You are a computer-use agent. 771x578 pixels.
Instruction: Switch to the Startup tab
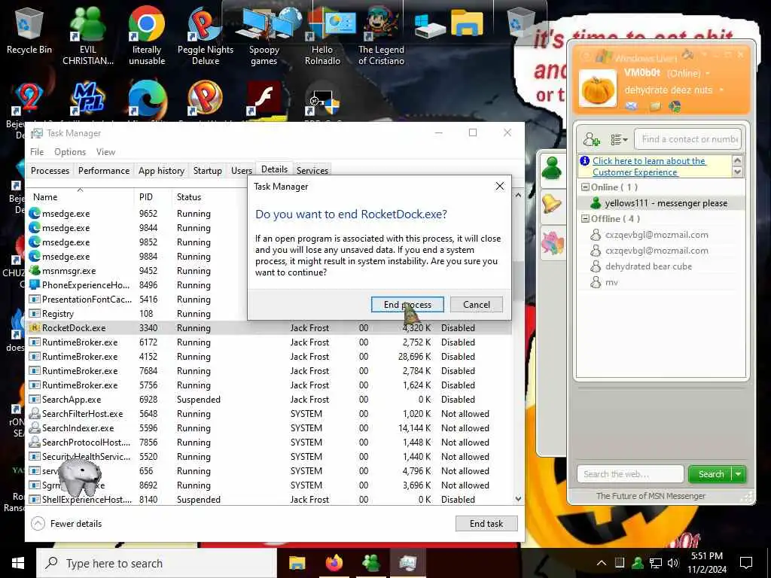(208, 171)
